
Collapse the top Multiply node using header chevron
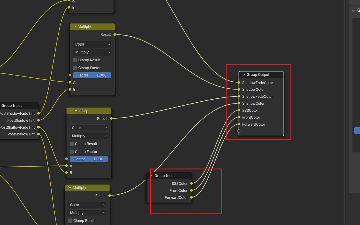(75, 27)
